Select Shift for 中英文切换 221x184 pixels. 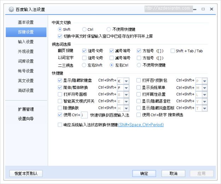(x=60, y=29)
